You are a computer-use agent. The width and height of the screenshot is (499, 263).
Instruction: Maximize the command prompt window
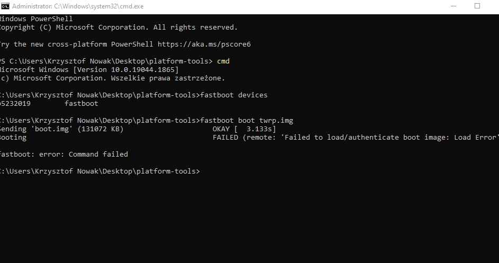coord(477,6)
